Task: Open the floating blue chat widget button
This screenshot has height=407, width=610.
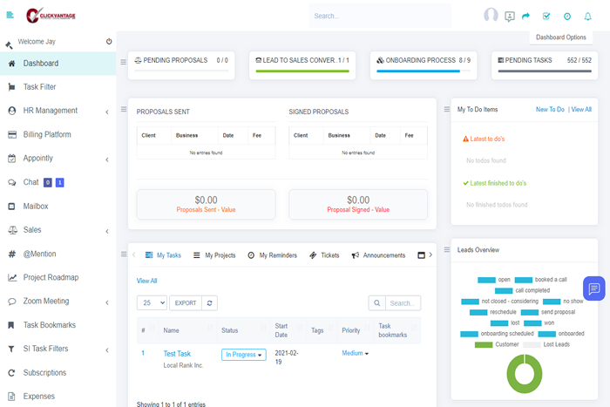Action: pos(594,288)
